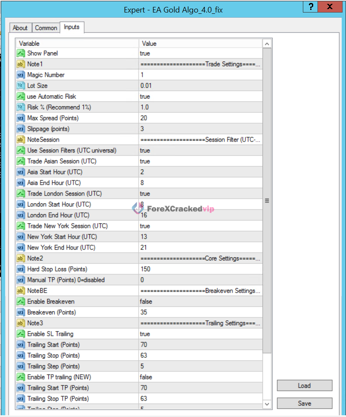The height and width of the screenshot is (417, 346).
Task: Click the vertical scrollbar thumb
Action: tap(267, 200)
